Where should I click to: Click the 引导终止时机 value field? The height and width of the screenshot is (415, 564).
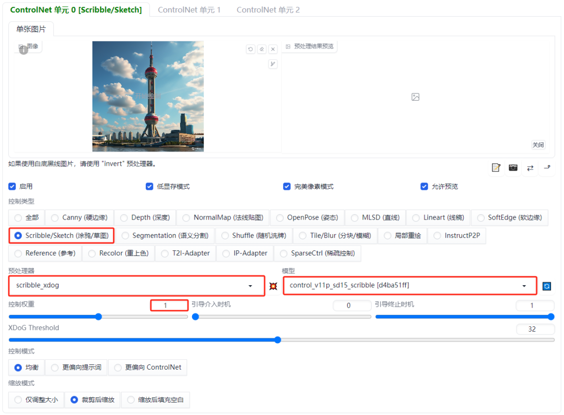point(535,306)
